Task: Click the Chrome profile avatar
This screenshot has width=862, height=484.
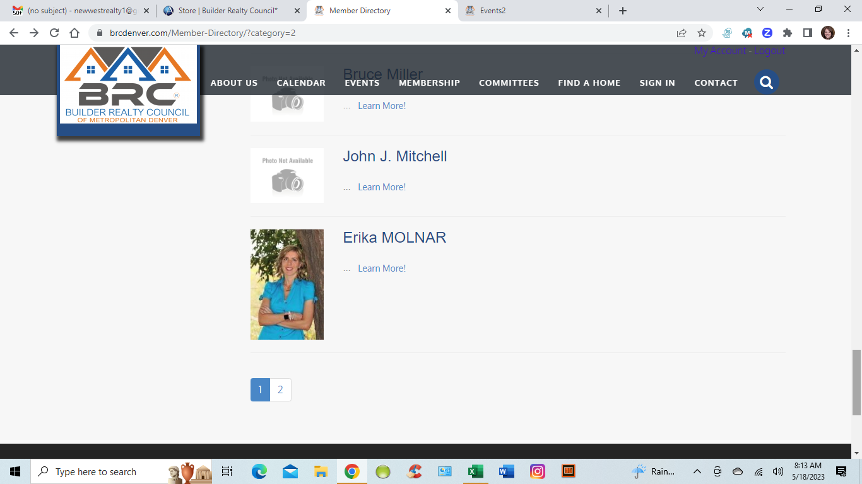Action: point(828,33)
